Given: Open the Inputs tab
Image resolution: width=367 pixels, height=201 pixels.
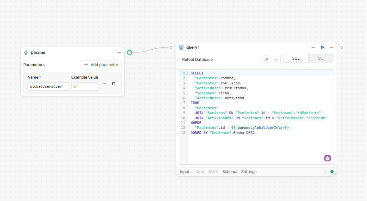Looking at the screenshot, I should 185,172.
